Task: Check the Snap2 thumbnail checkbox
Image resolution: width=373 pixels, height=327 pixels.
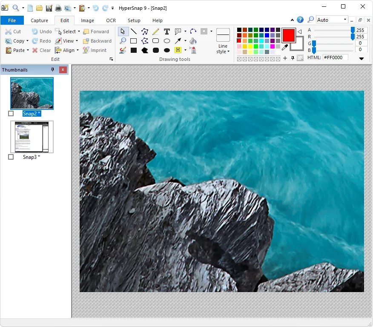Action: click(11, 113)
